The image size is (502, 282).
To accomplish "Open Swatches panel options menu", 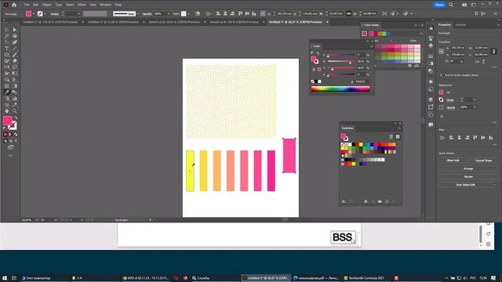I will tap(399, 128).
